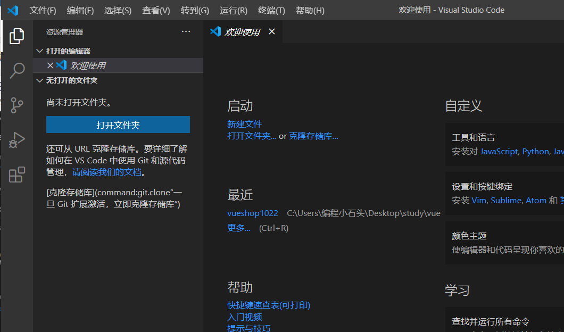Open the Search view in activity bar
564x332 pixels.
click(16, 71)
